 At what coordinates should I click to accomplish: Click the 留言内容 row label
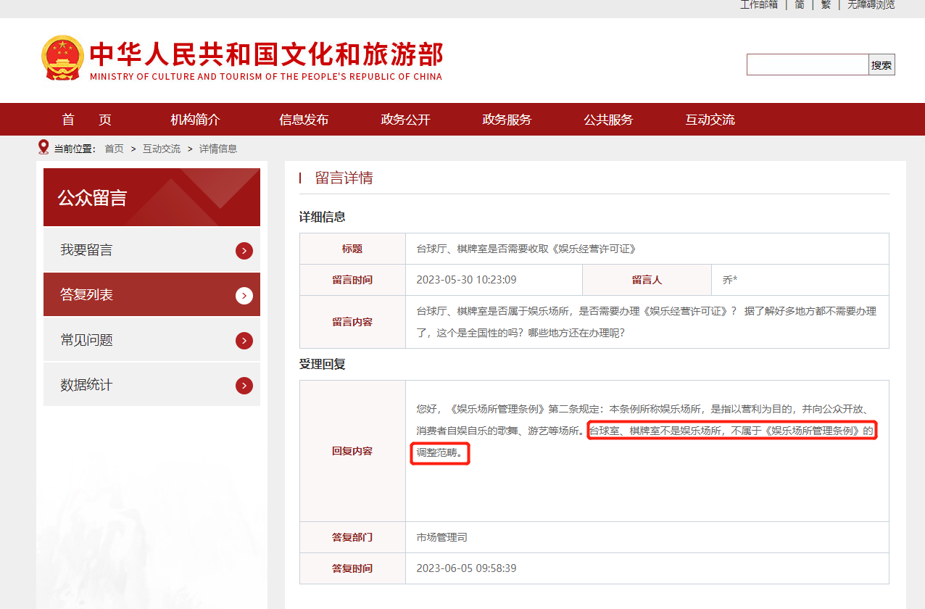tap(352, 322)
